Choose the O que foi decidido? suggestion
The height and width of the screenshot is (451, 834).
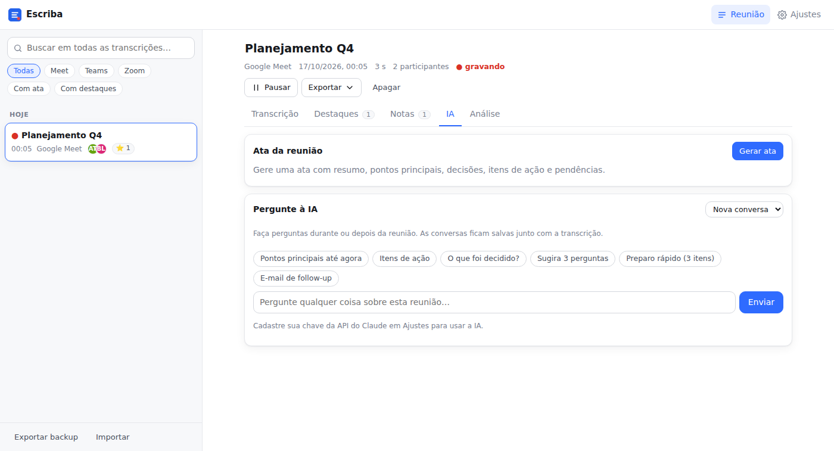483,259
